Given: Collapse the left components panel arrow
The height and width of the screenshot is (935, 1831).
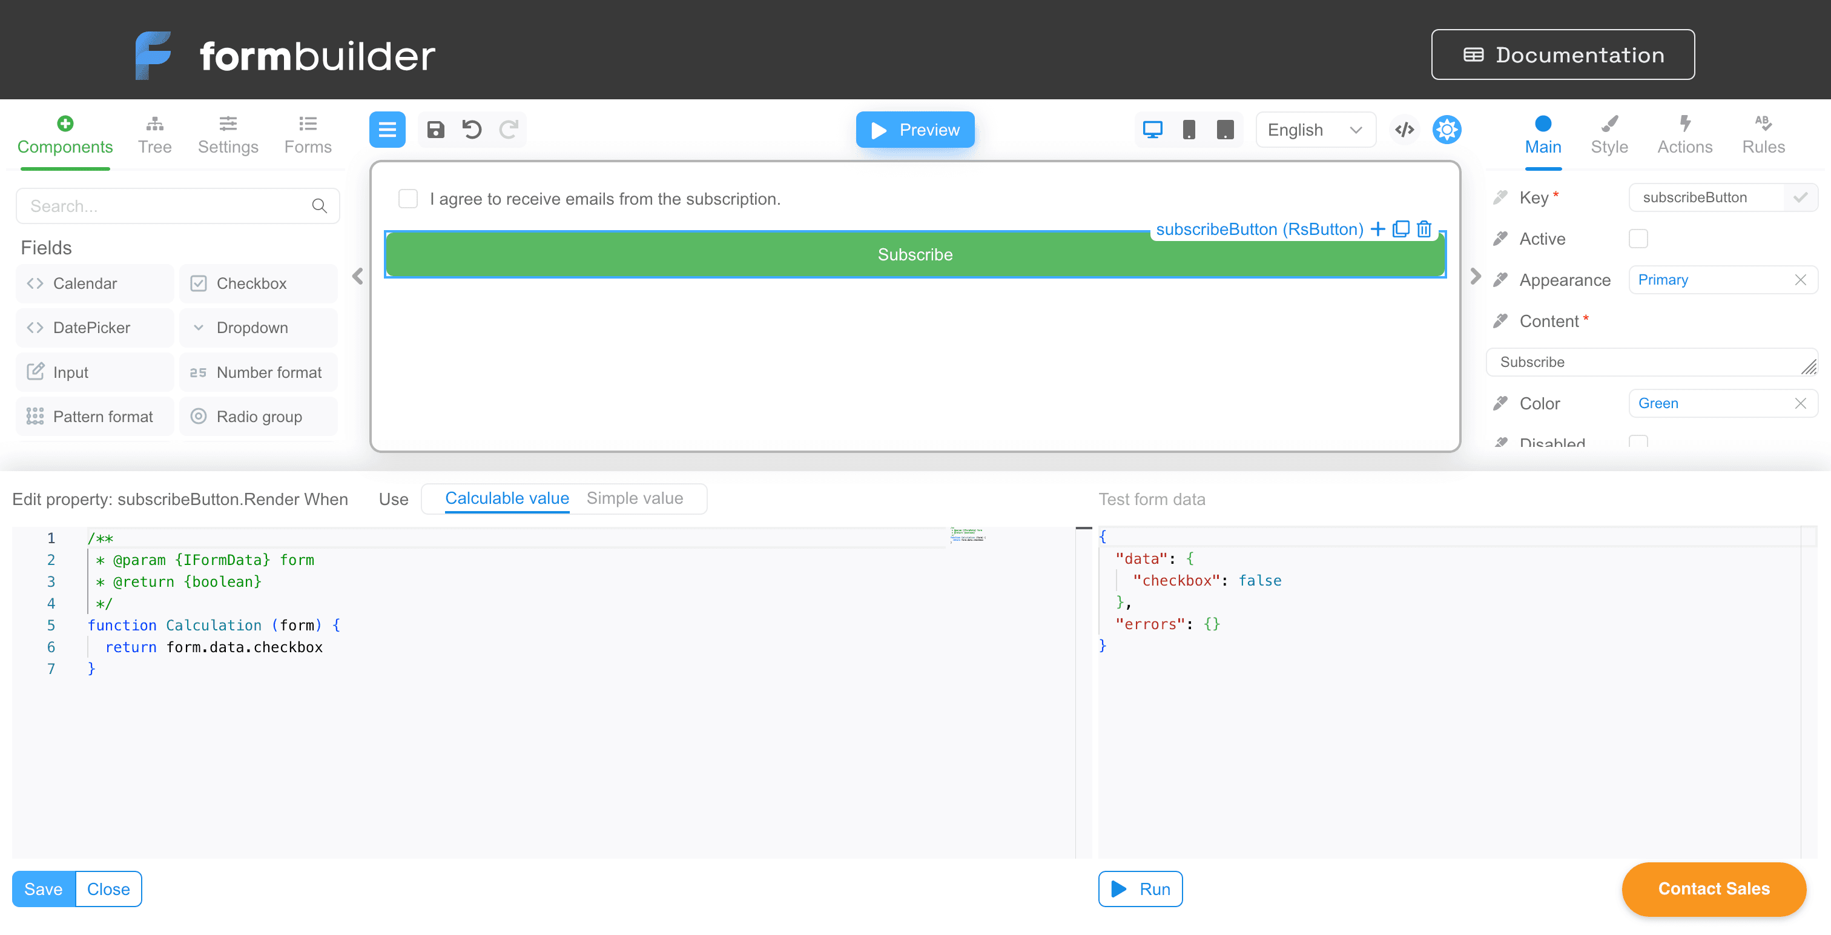Looking at the screenshot, I should pos(357,276).
